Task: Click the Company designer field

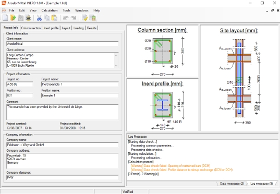Action: click(63, 177)
